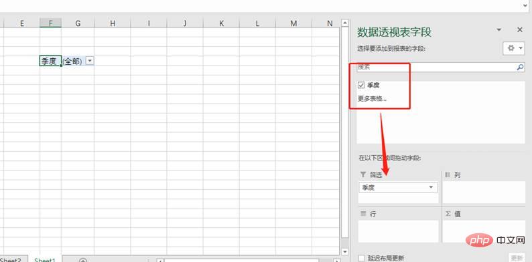Switch to the Sheet1 tab

point(44,260)
